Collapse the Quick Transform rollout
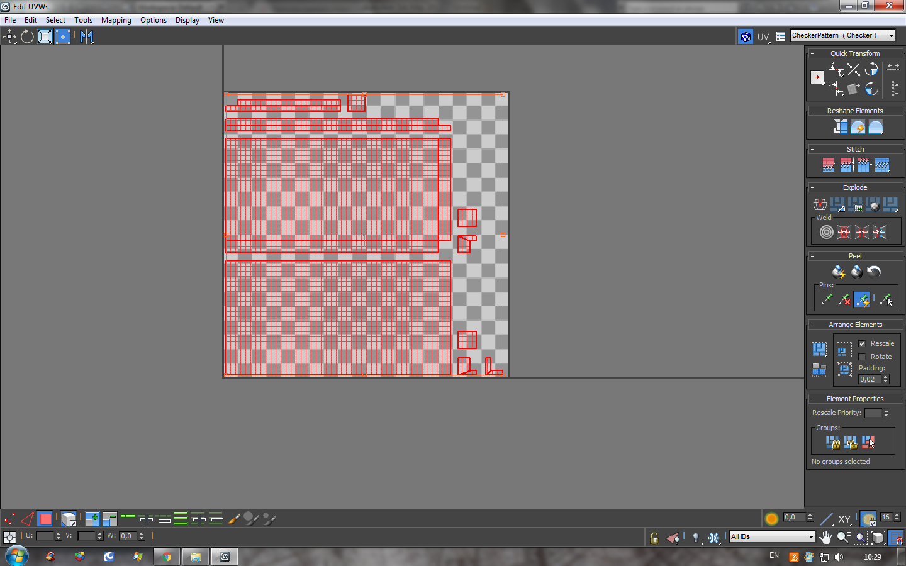The image size is (906, 566). [x=812, y=53]
